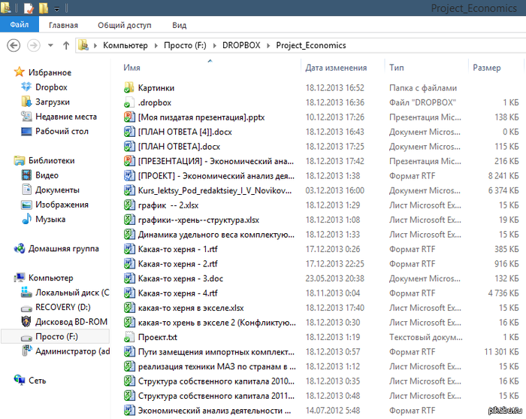Sort by Дата изменения column header
This screenshot has width=526, height=419.
[x=335, y=68]
